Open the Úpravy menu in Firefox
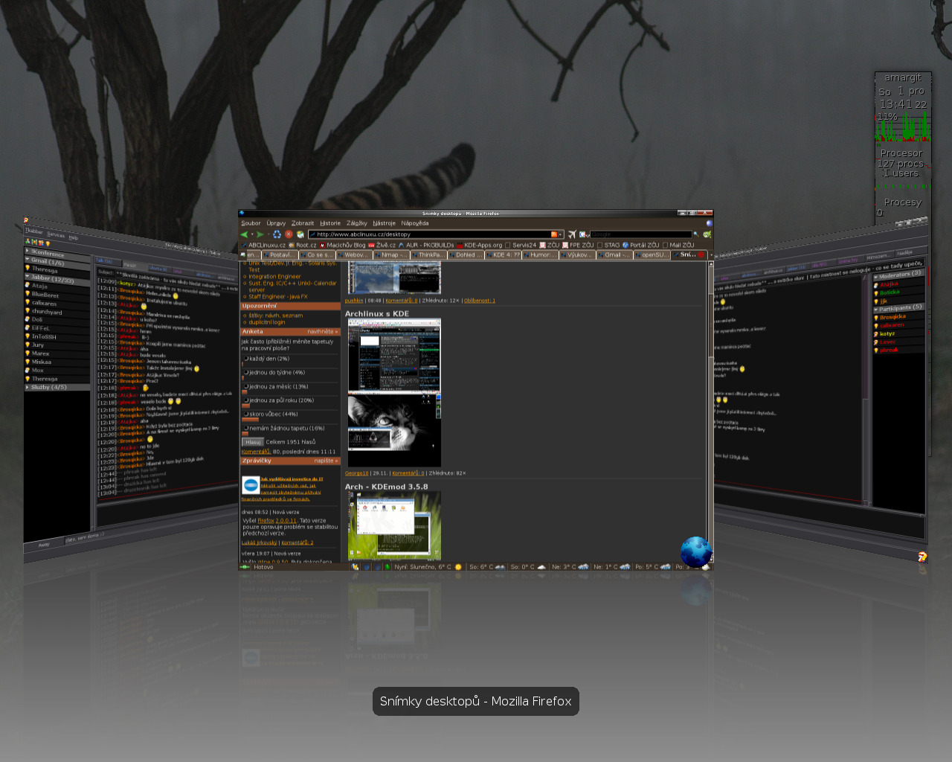This screenshot has height=762, width=952. 276,223
